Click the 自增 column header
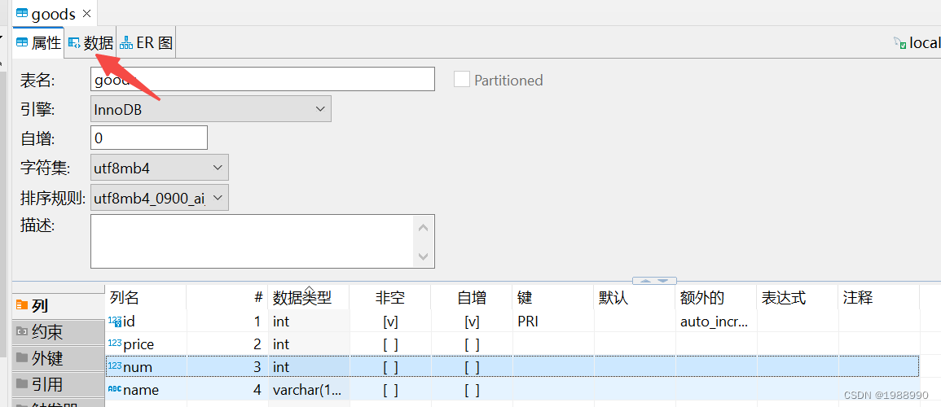 click(473, 297)
